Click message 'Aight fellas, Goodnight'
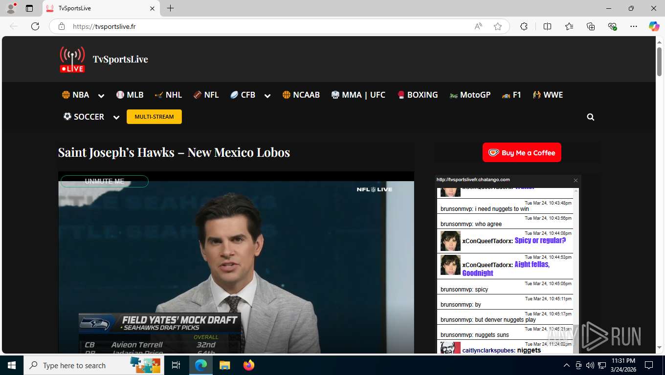Screen dimensions: 665x375 point(506,269)
